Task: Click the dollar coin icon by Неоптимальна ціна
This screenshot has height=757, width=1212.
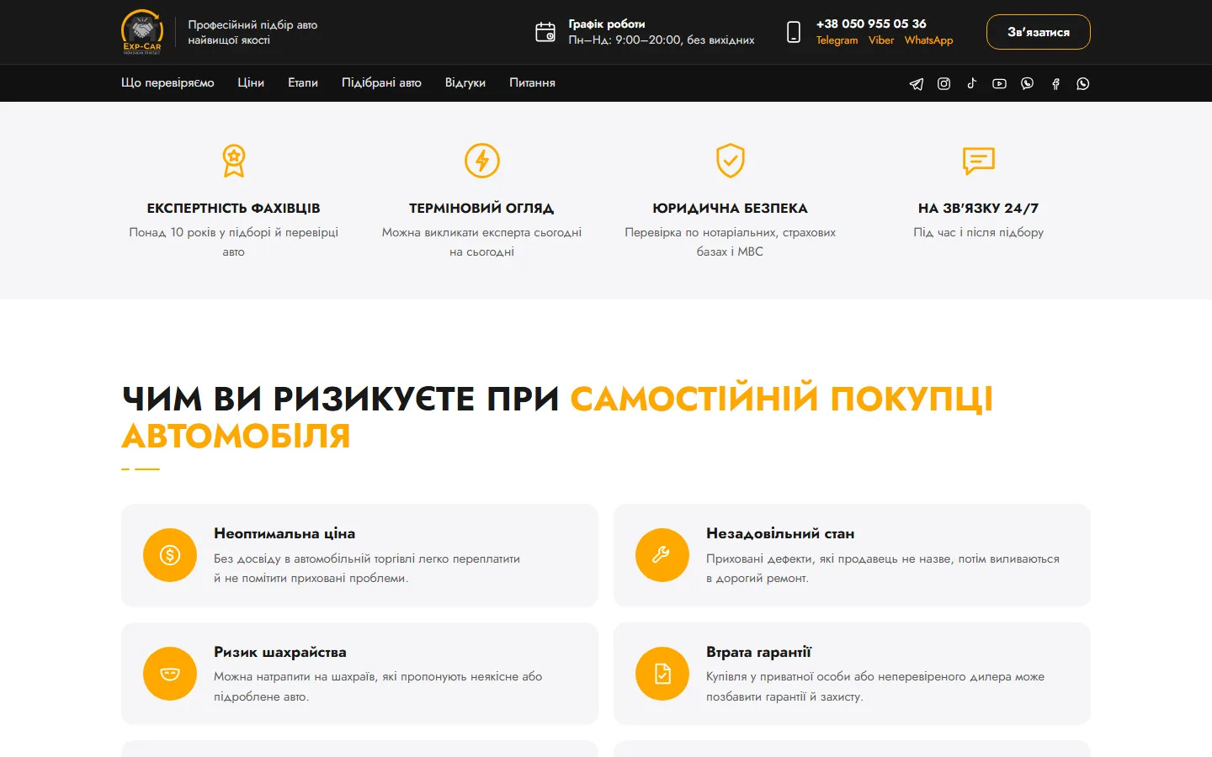Action: (x=170, y=555)
